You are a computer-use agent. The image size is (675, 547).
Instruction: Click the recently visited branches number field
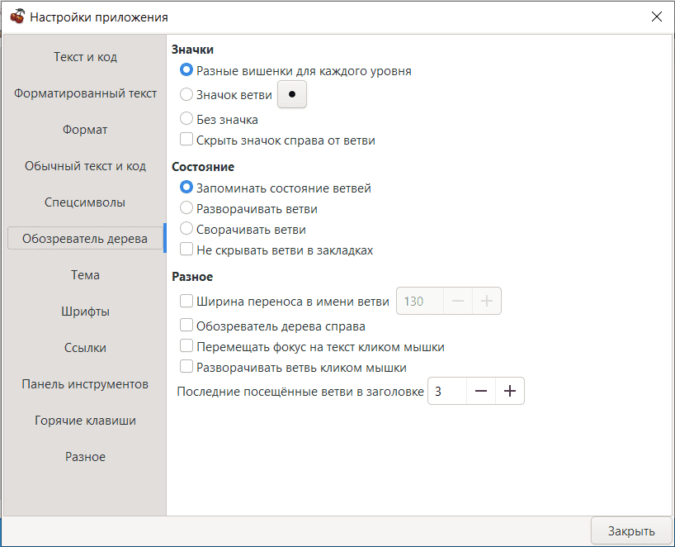click(447, 392)
